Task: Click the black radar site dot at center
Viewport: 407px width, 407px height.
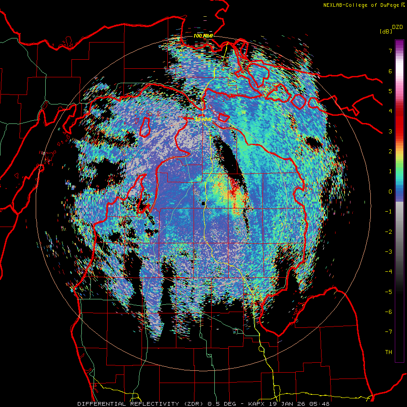Action: click(204, 204)
